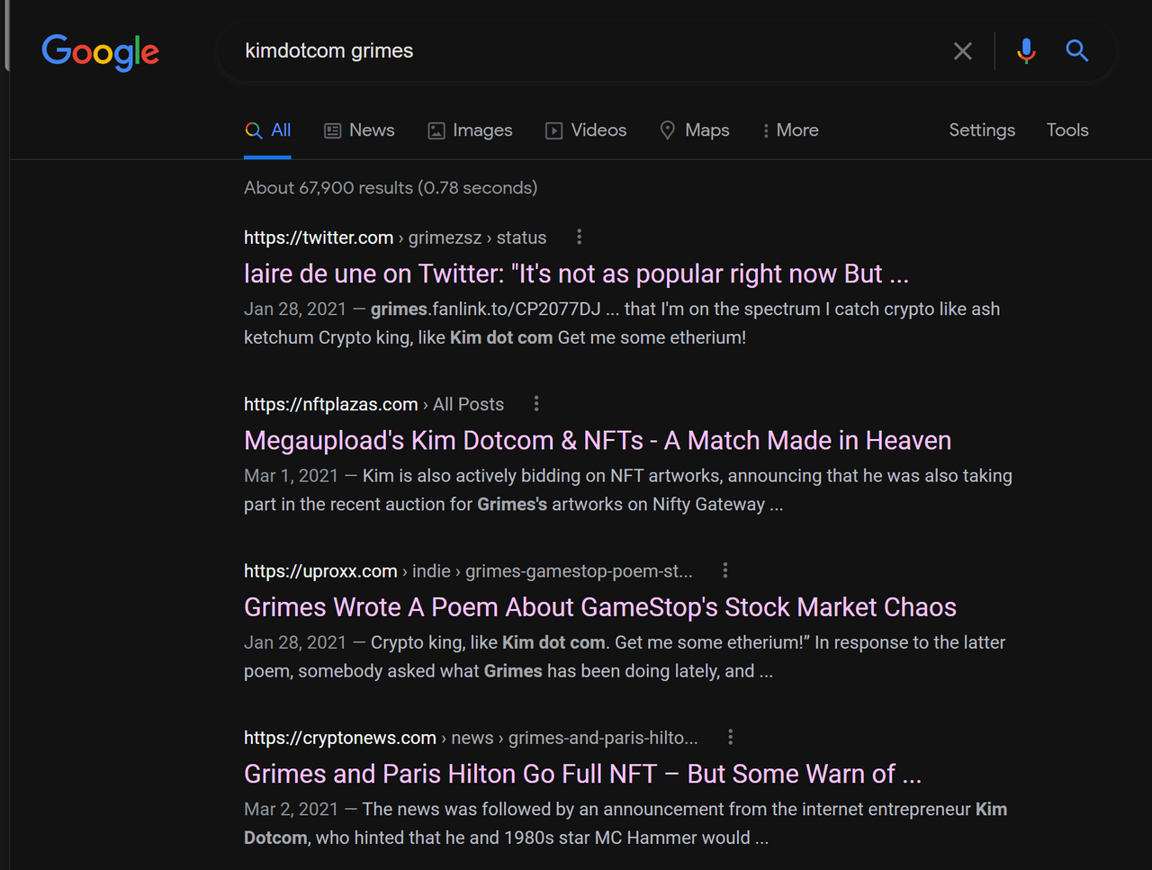Clear the search box with the X icon

pos(963,51)
